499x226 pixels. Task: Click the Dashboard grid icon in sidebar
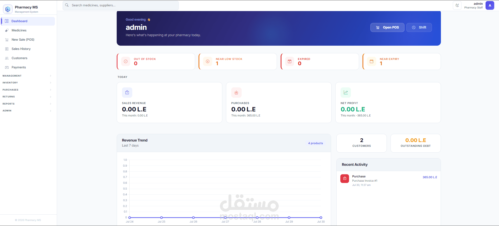7,21
